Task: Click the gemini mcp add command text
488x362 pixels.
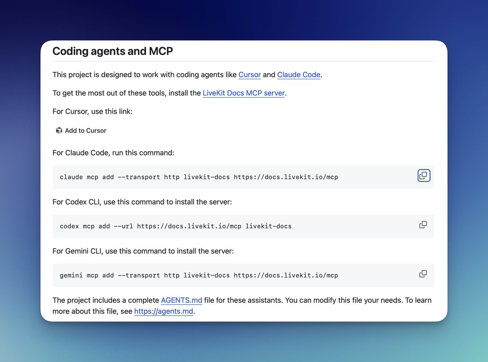Action: (199, 275)
